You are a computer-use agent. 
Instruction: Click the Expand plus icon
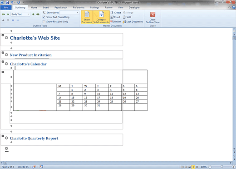13,20
